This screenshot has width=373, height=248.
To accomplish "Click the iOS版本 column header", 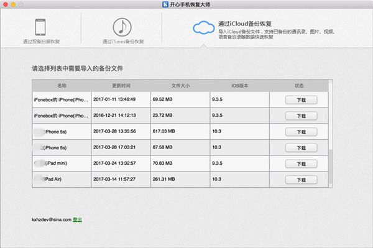I will click(240, 86).
